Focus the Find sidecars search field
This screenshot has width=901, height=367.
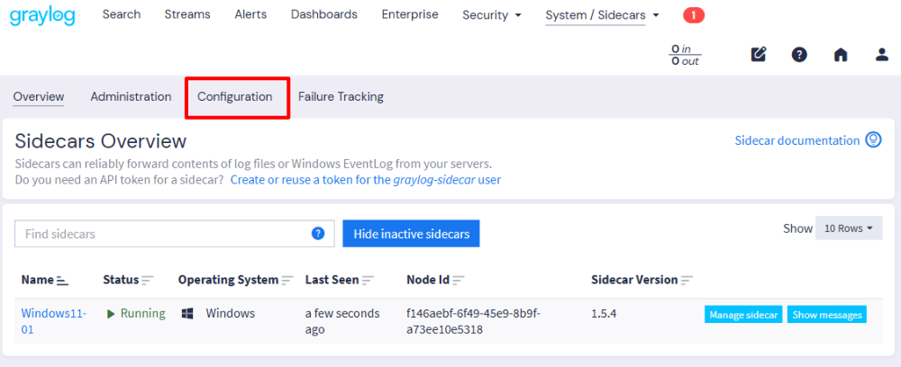[x=175, y=234]
